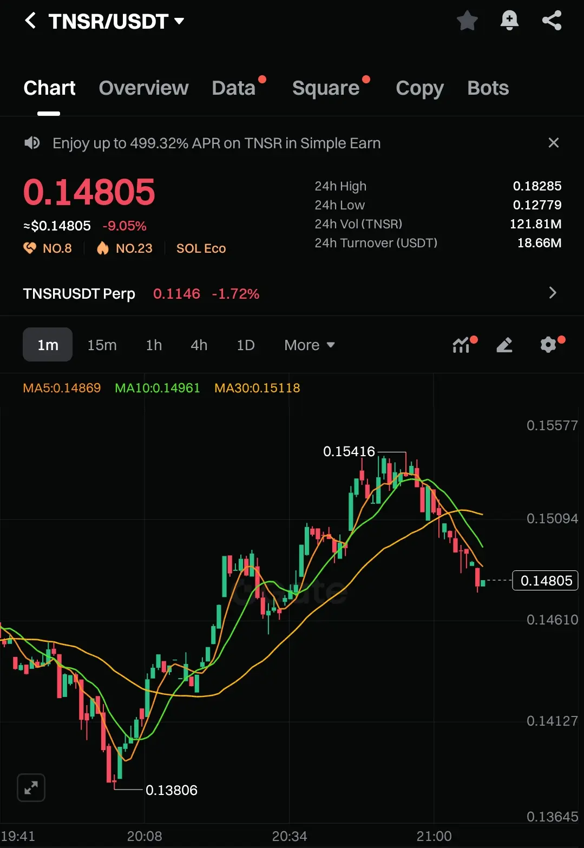Tap the speaker announcement icon
Screen dimensions: 584x848
(32, 143)
